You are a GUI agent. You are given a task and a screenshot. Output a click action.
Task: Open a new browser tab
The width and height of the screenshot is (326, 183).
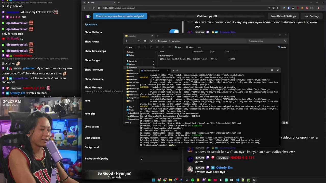coord(119,3)
